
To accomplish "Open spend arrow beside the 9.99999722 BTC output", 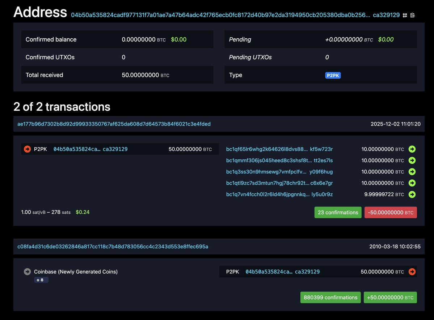I will 412,194.
